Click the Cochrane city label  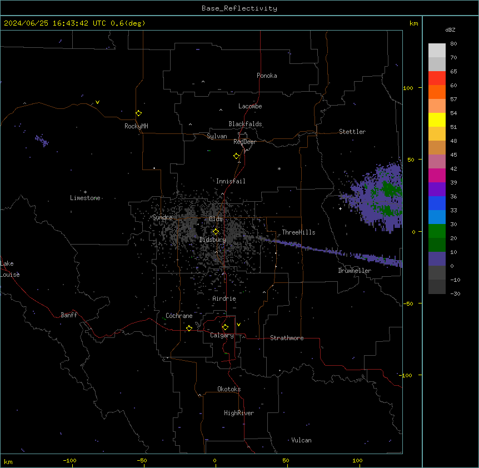pyautogui.click(x=179, y=316)
